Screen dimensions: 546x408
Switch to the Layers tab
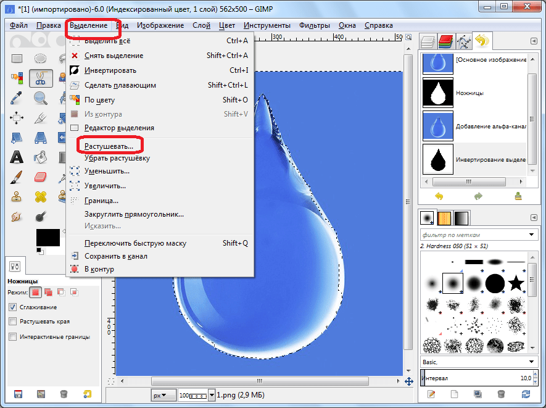click(428, 42)
